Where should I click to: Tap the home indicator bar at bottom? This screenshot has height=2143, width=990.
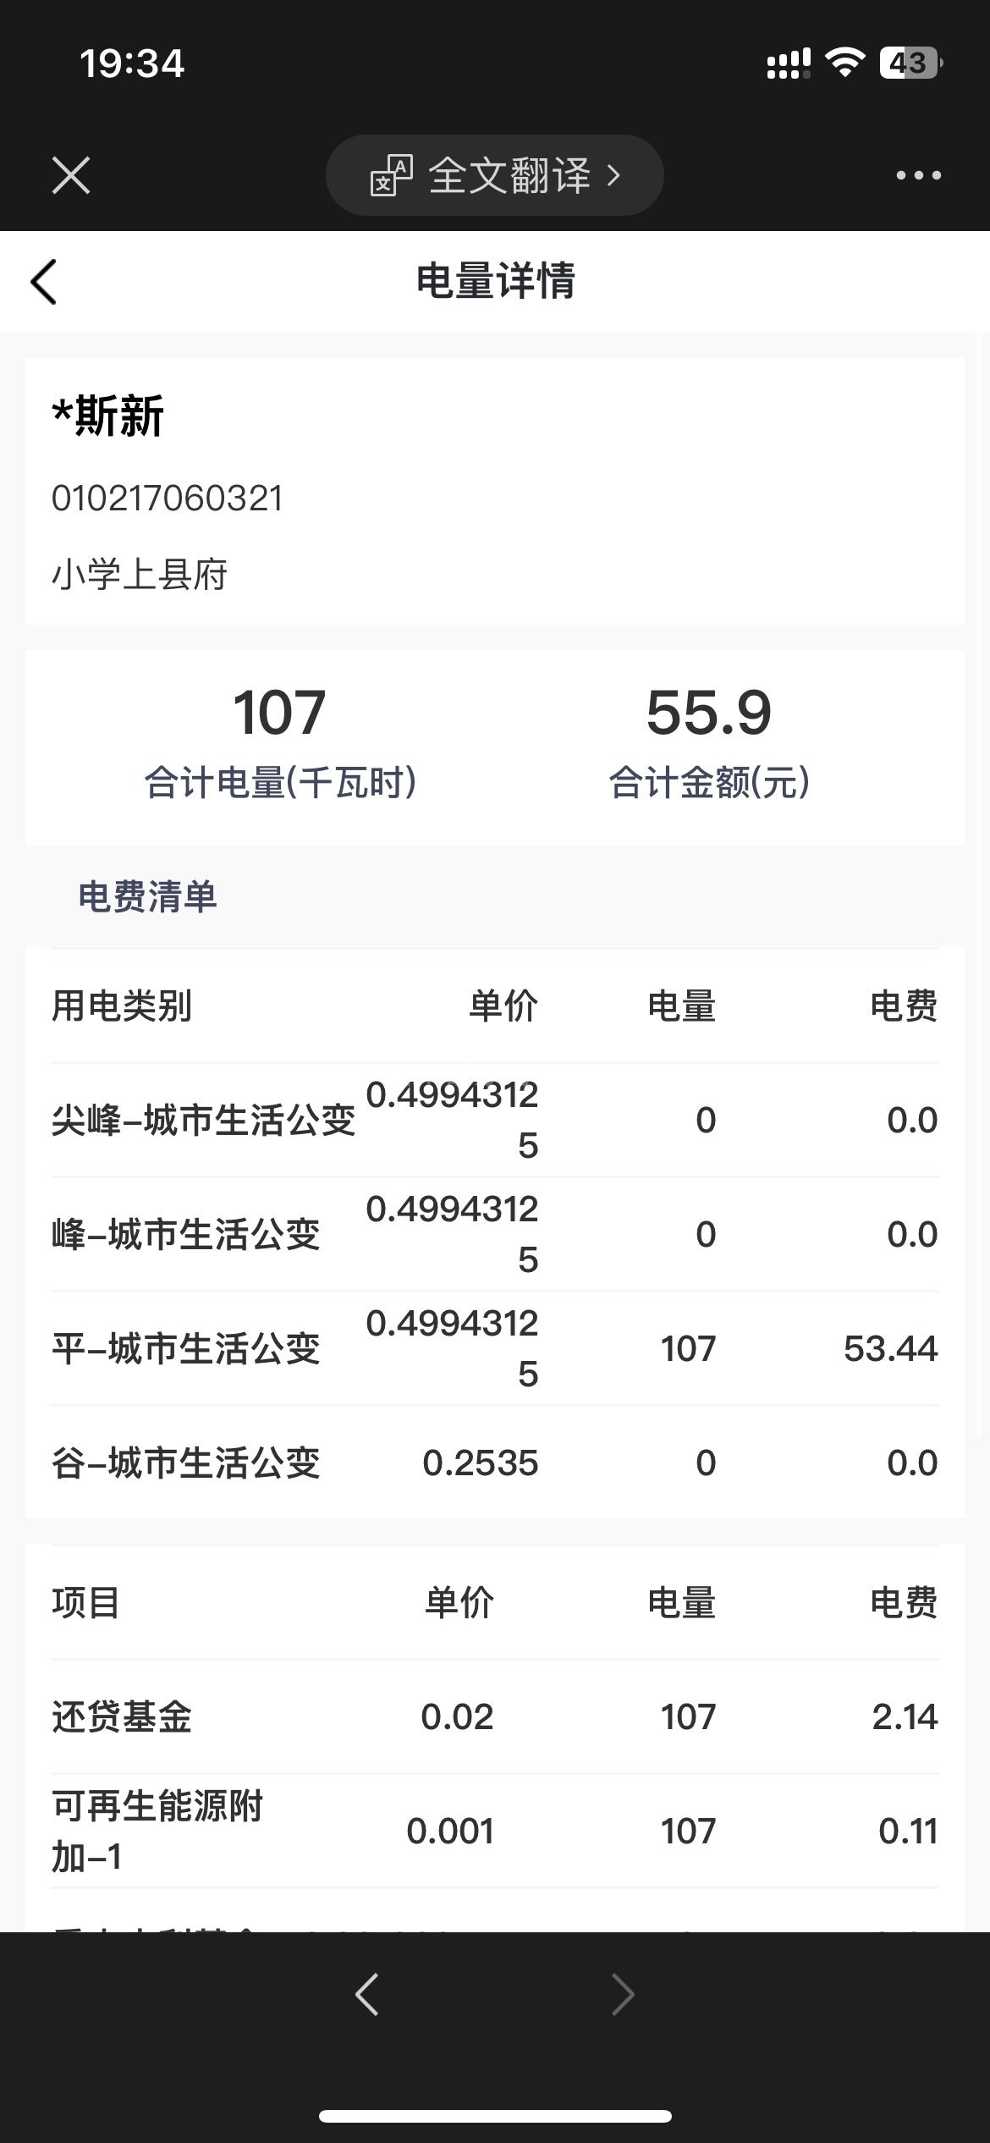(x=495, y=2116)
